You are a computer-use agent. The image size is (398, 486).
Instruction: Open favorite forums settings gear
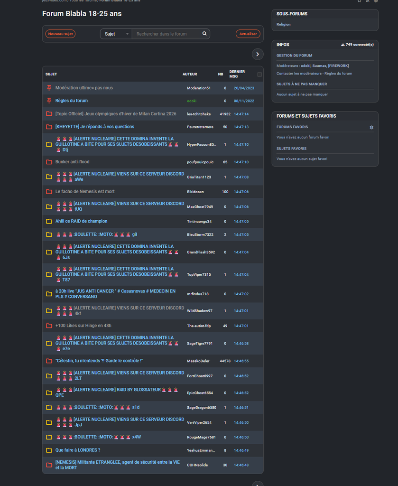tap(371, 127)
